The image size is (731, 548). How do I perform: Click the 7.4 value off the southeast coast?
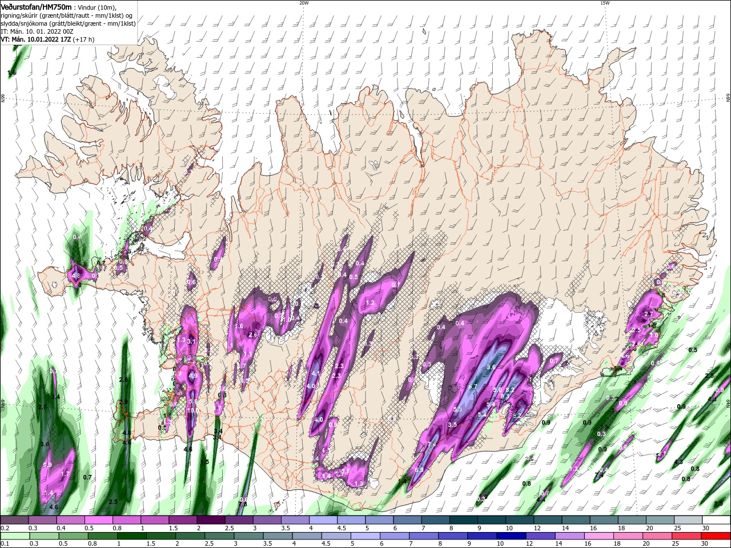[599, 475]
